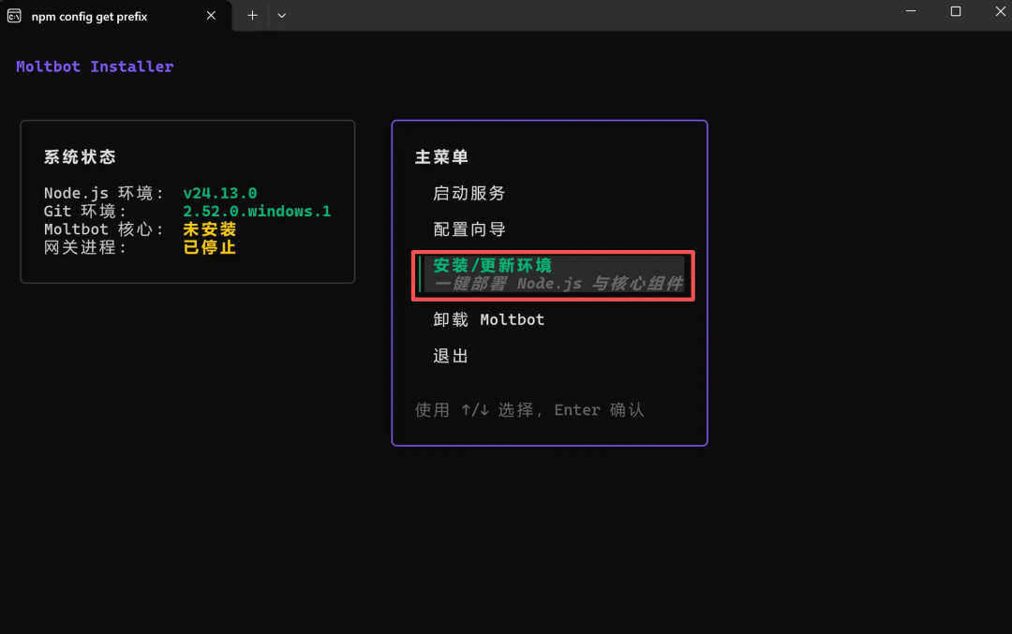Click the terminal icon in the tab
The width and height of the screenshot is (1012, 634).
coord(15,16)
